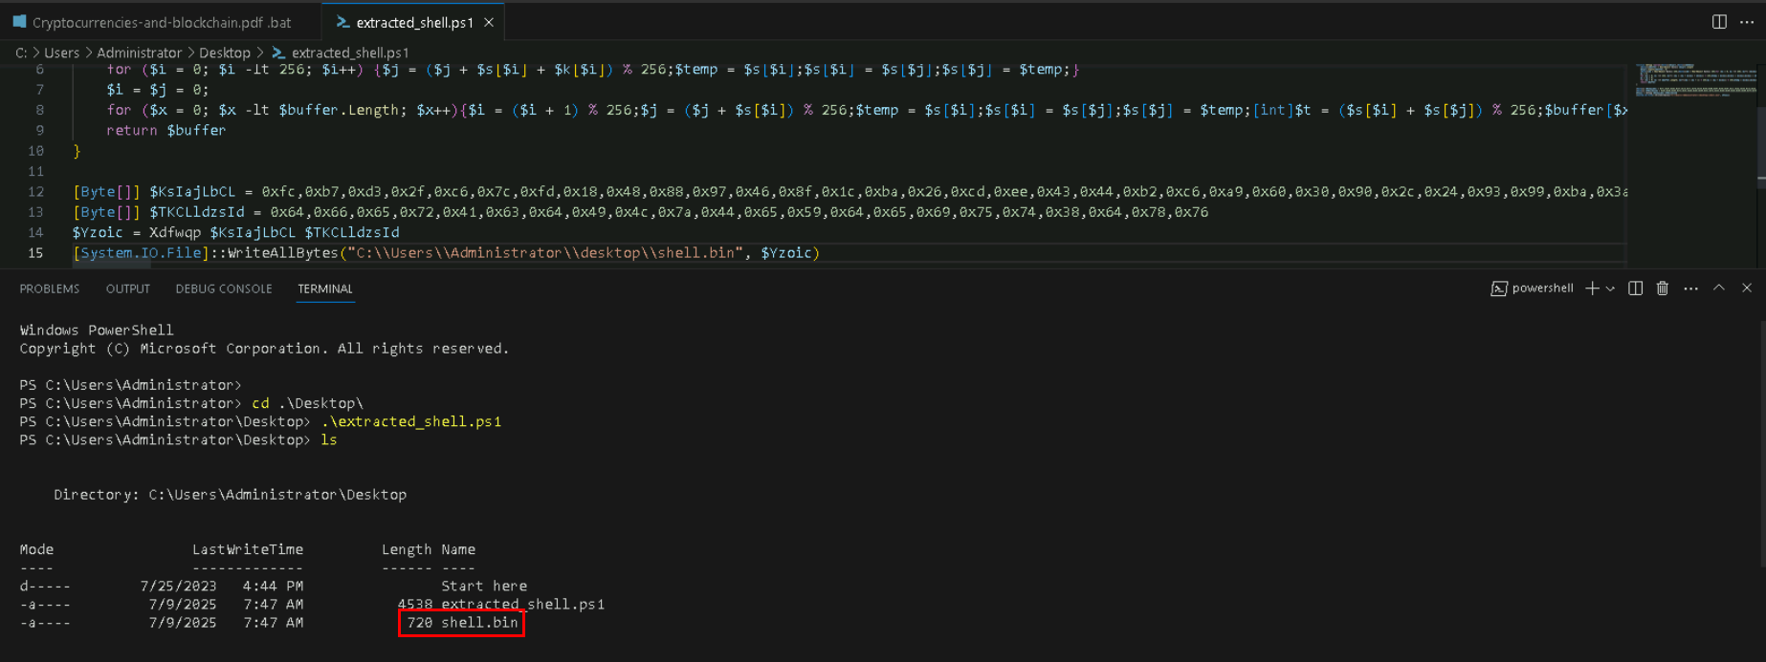Click the shell.bin entry in the terminal listing
The width and height of the screenshot is (1766, 662).
pos(479,623)
